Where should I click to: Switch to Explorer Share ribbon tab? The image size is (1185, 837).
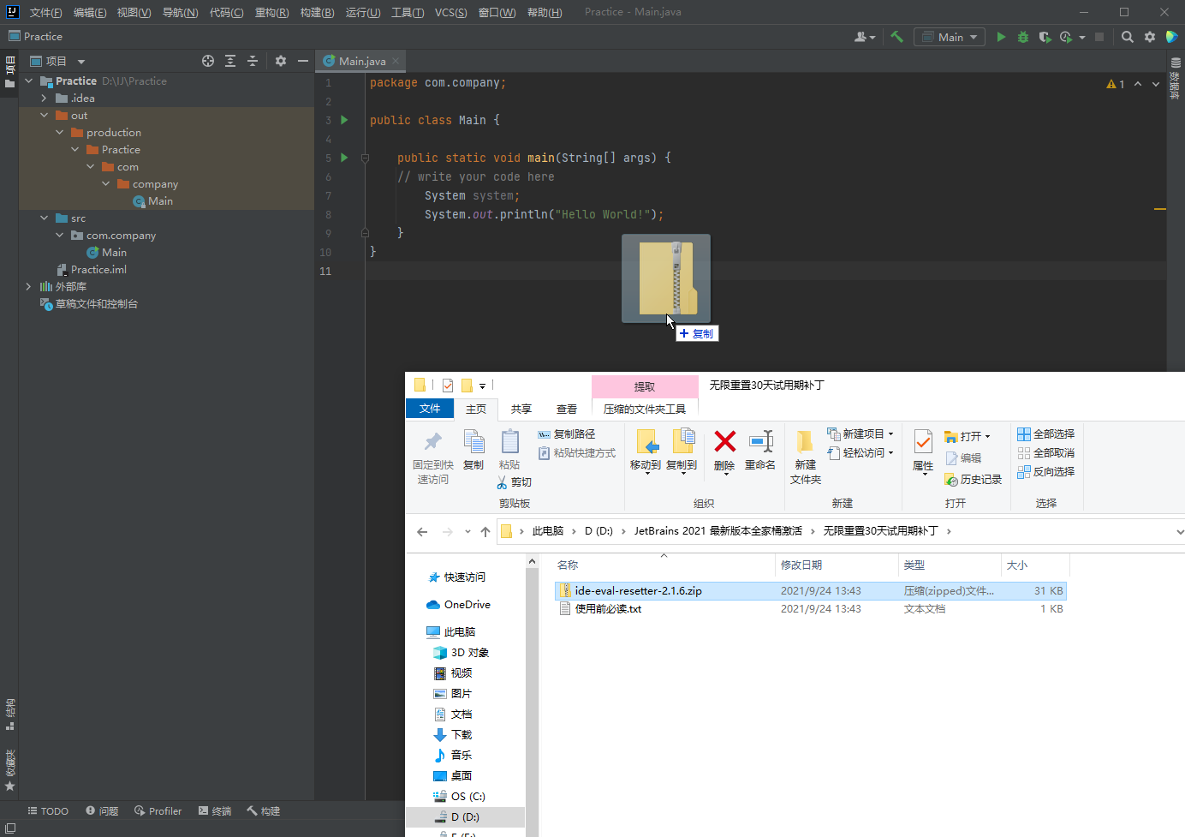pos(521,410)
